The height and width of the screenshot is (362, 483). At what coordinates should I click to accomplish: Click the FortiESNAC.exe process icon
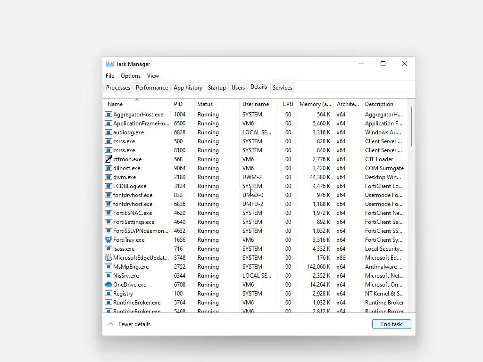pos(108,213)
